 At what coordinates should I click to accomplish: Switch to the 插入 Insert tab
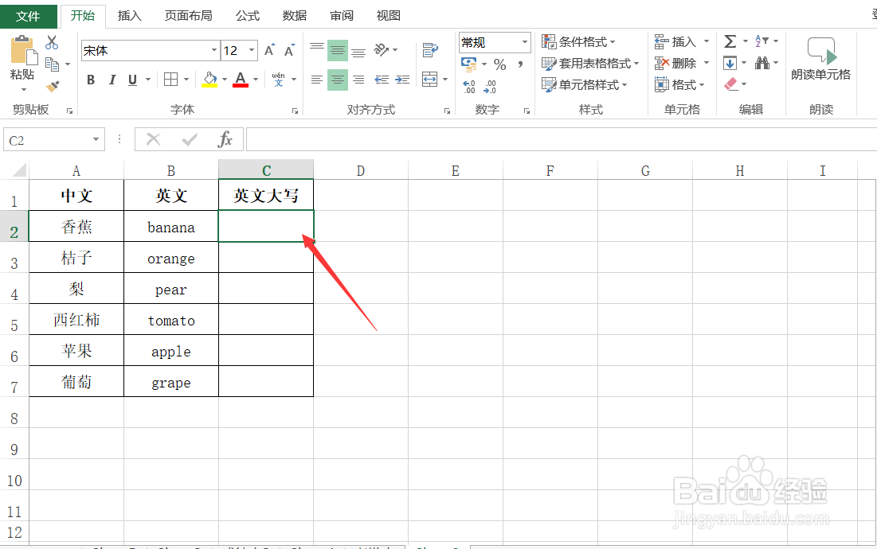pos(129,16)
